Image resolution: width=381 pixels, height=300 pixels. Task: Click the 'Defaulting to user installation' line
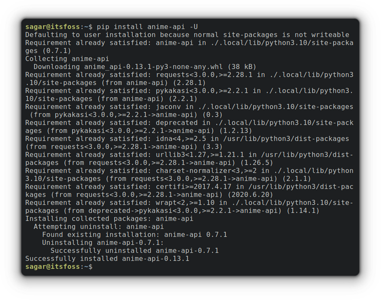(187, 35)
